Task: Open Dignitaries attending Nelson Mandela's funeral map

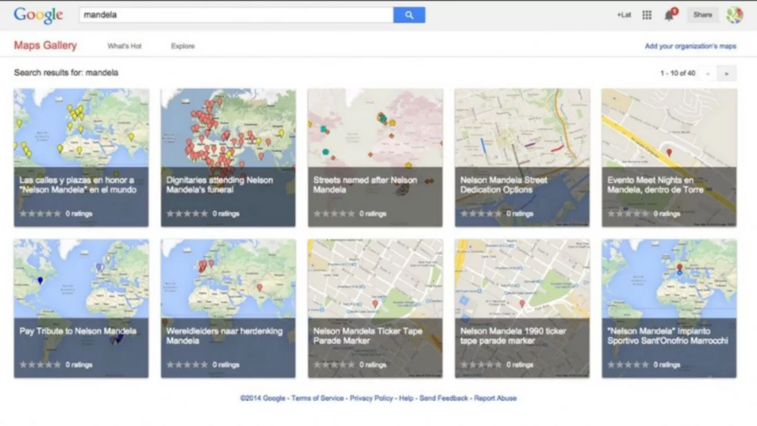Action: 228,158
